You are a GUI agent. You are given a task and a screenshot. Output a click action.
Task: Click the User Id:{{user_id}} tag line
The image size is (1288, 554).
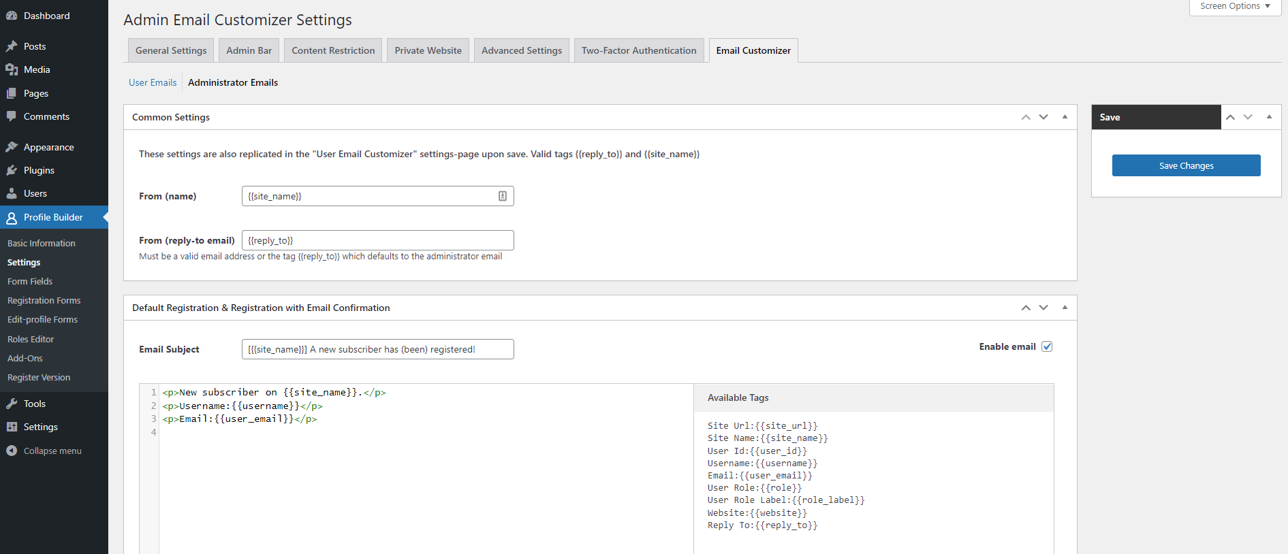click(757, 451)
